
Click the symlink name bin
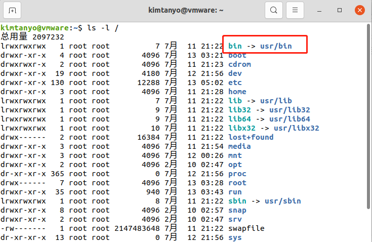point(235,46)
